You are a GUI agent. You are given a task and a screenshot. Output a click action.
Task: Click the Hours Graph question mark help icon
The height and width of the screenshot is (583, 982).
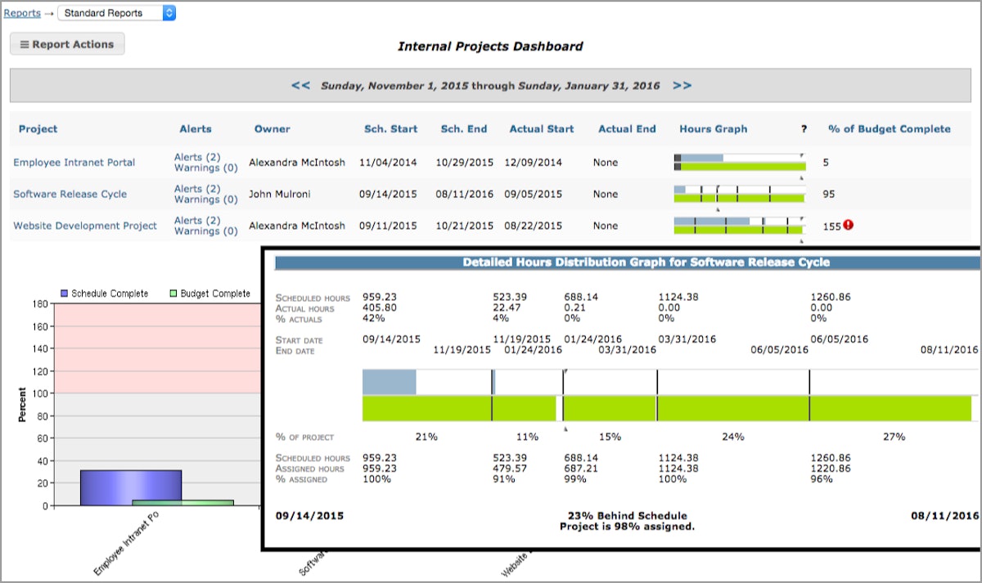803,128
